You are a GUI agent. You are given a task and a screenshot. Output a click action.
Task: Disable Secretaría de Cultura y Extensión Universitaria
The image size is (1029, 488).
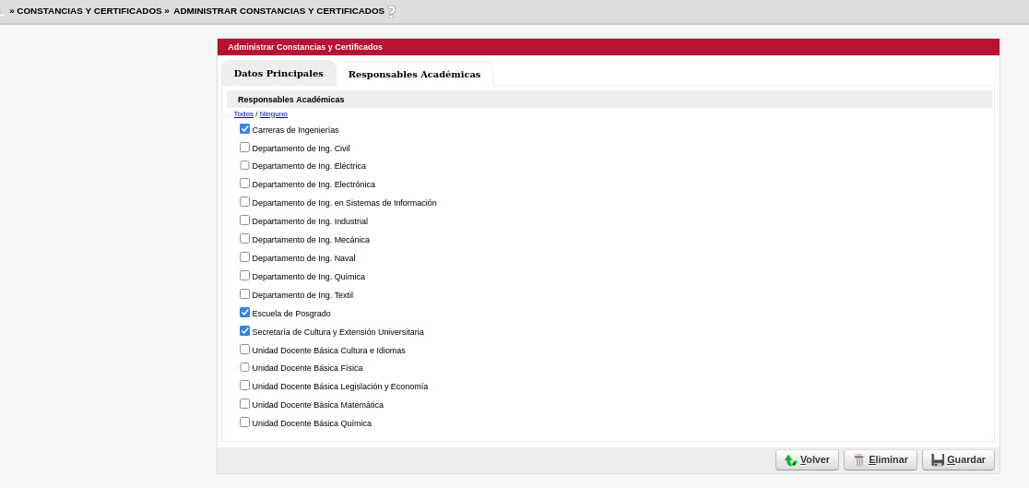pyautogui.click(x=244, y=331)
